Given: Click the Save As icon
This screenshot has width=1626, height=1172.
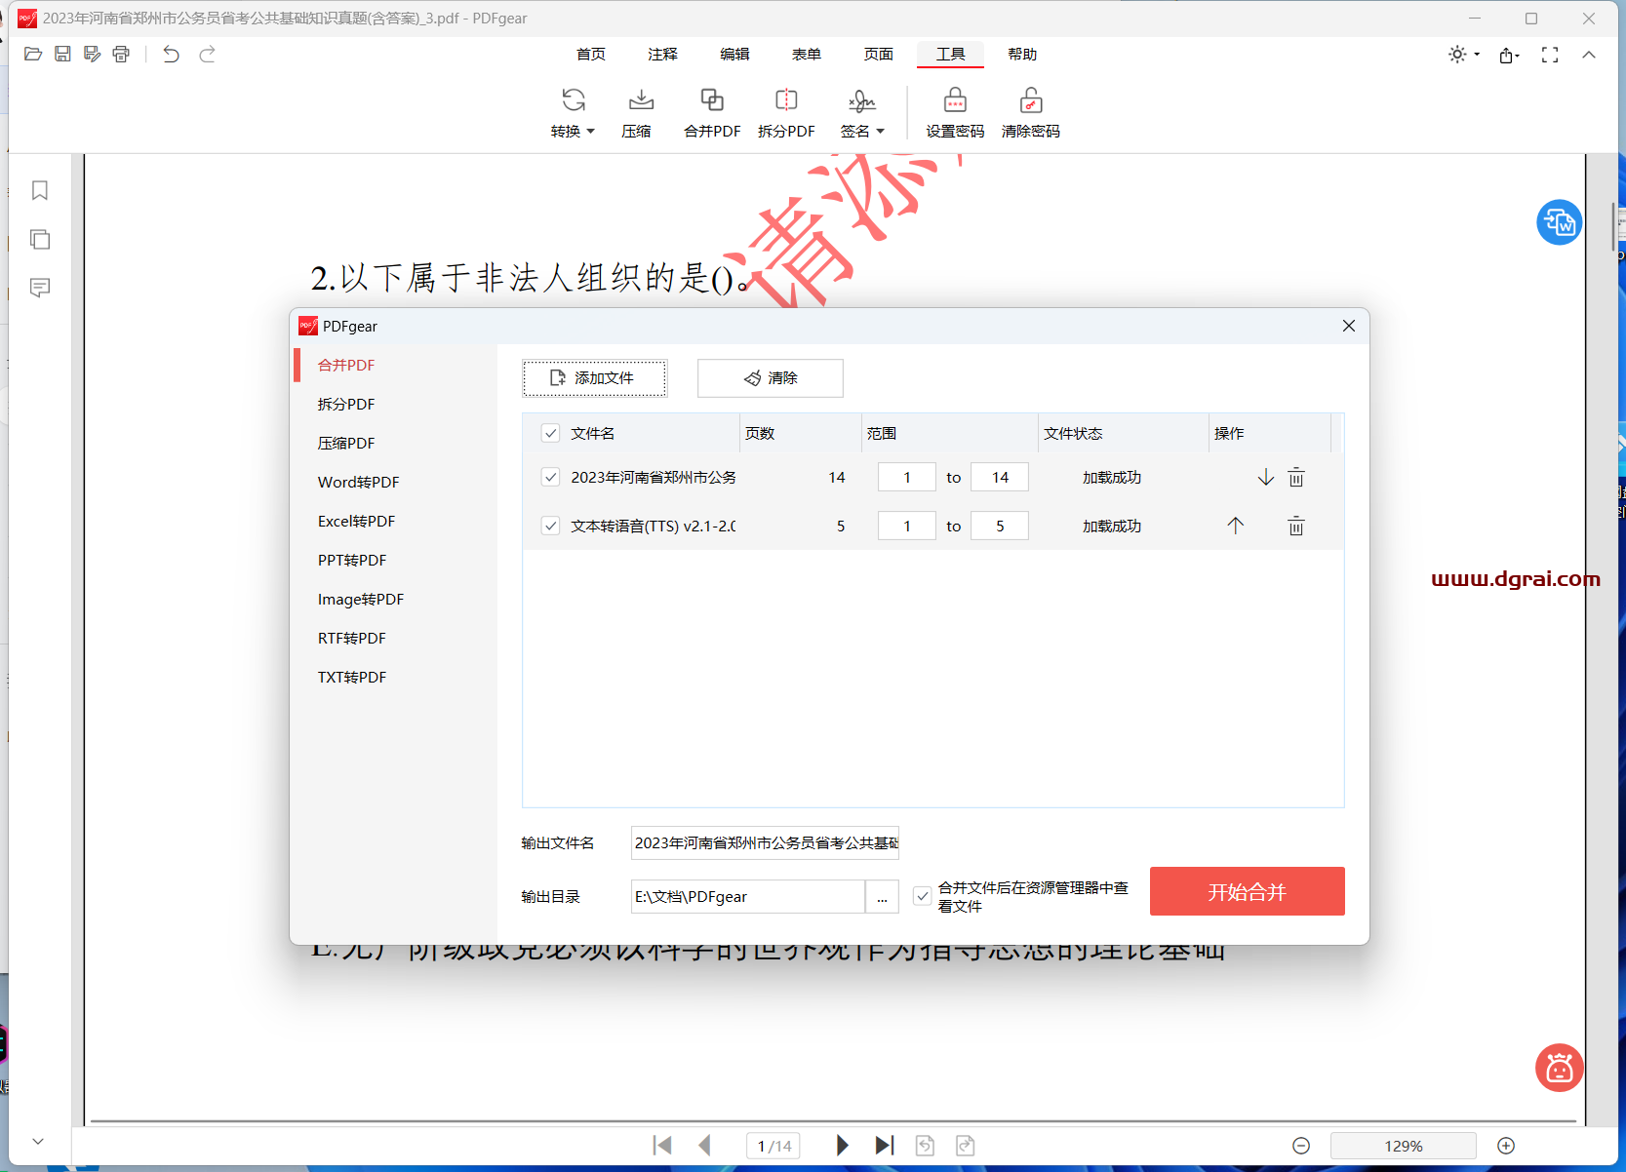Looking at the screenshot, I should 92,54.
